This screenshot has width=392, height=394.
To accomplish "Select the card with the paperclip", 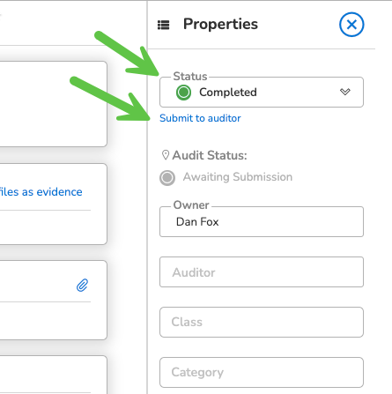I will 53,300.
